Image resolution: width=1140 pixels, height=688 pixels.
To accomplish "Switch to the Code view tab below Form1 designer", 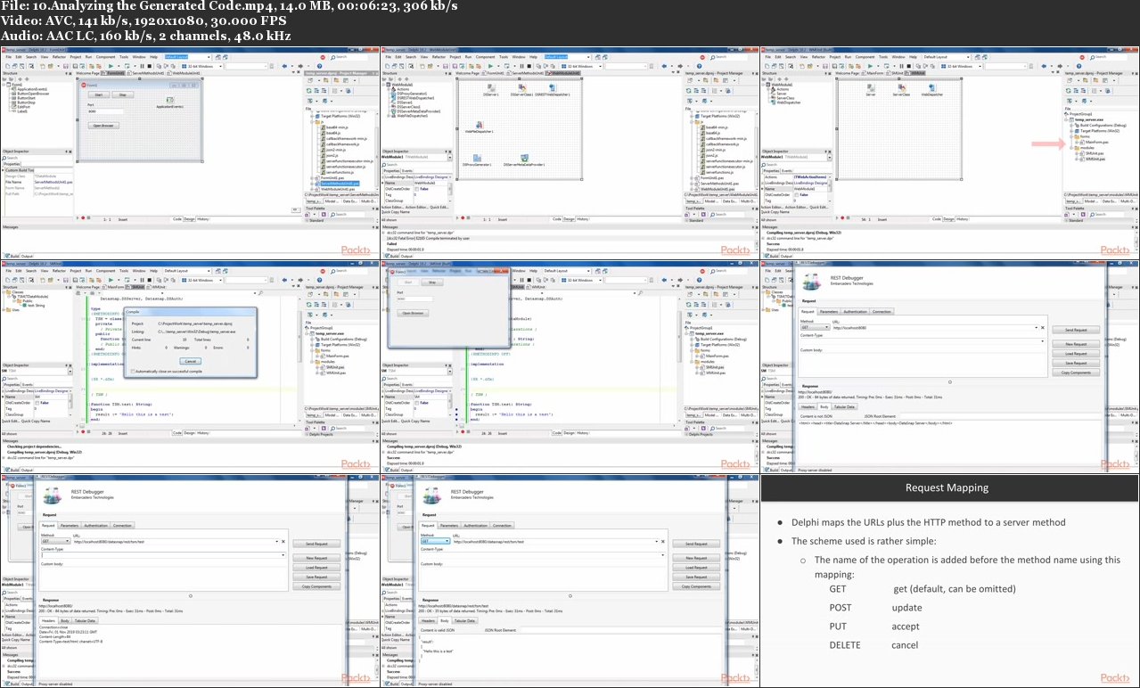I will click(x=177, y=219).
